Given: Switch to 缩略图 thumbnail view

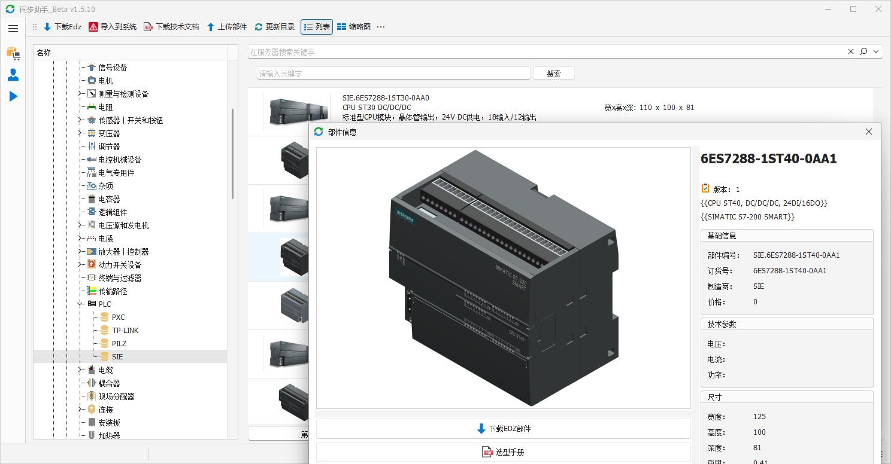Looking at the screenshot, I should pyautogui.click(x=353, y=27).
